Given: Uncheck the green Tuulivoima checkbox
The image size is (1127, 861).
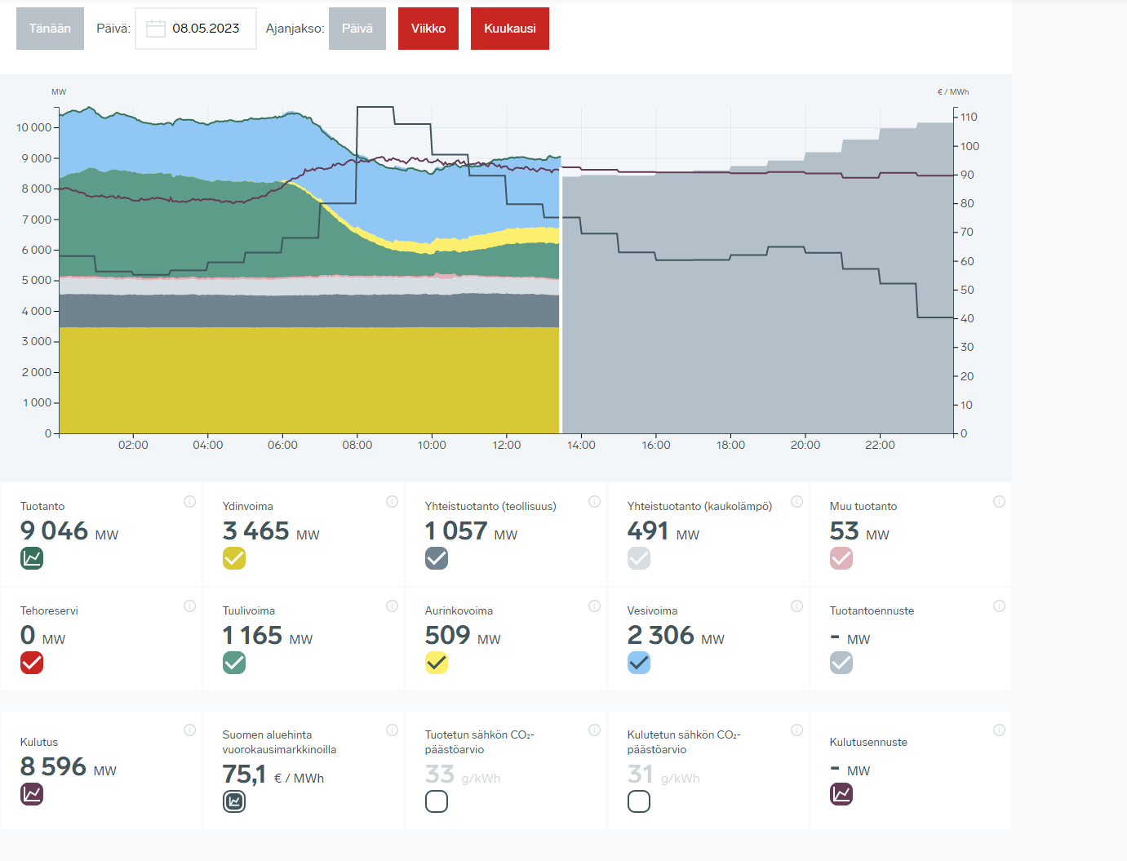Looking at the screenshot, I should tap(234, 663).
